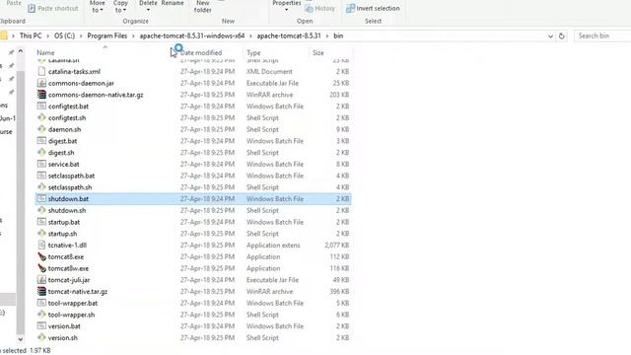631x355 pixels.
Task: Select the startup.bat file icon
Action: coord(41,222)
